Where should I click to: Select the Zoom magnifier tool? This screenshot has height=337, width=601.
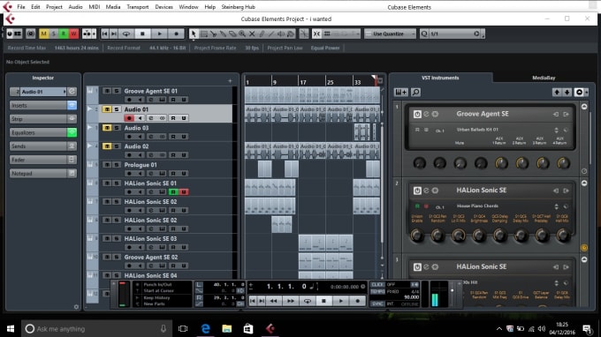(x=242, y=34)
